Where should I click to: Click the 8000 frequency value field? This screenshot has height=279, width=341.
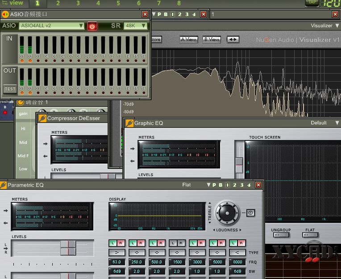237,262
